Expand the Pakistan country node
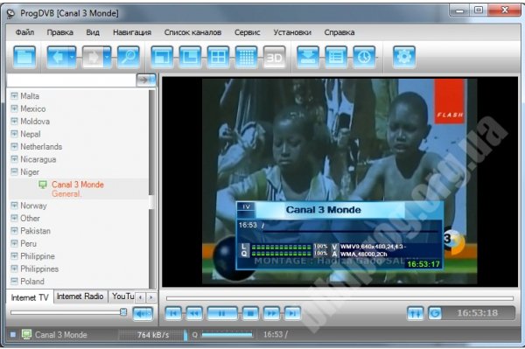525x349 pixels. pos(14,231)
